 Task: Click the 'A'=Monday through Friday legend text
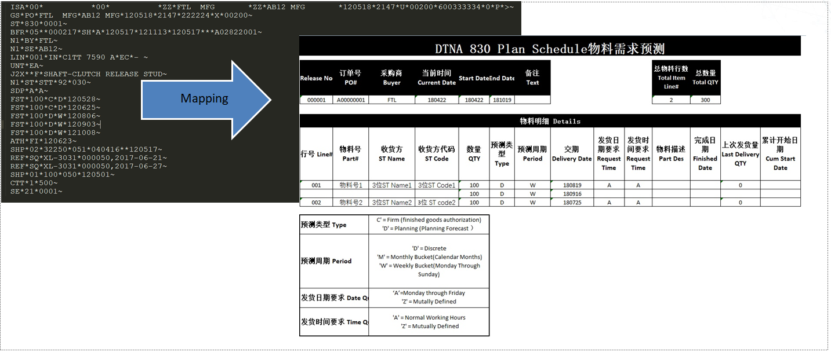coord(429,293)
